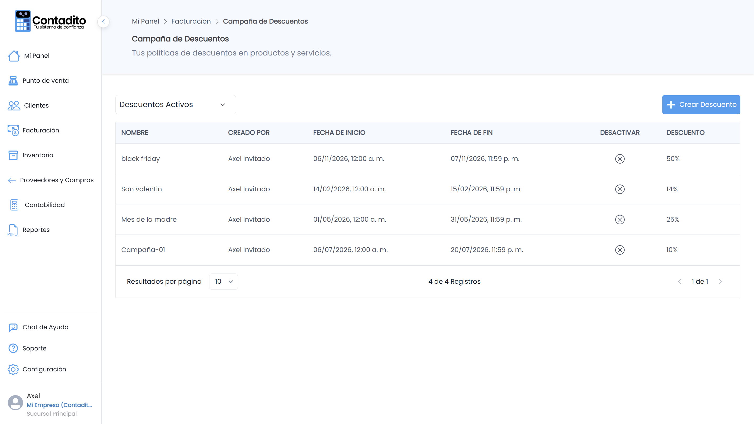754x424 pixels.
Task: Click the Facturación invoice icon
Action: click(x=13, y=131)
